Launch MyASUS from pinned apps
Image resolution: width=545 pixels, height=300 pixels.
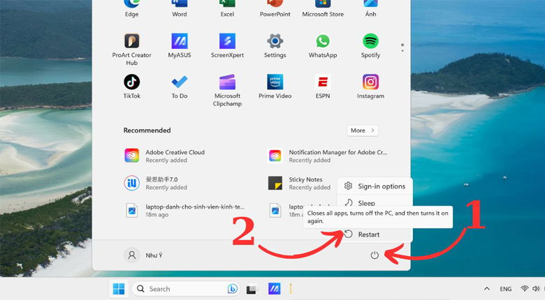tap(179, 42)
